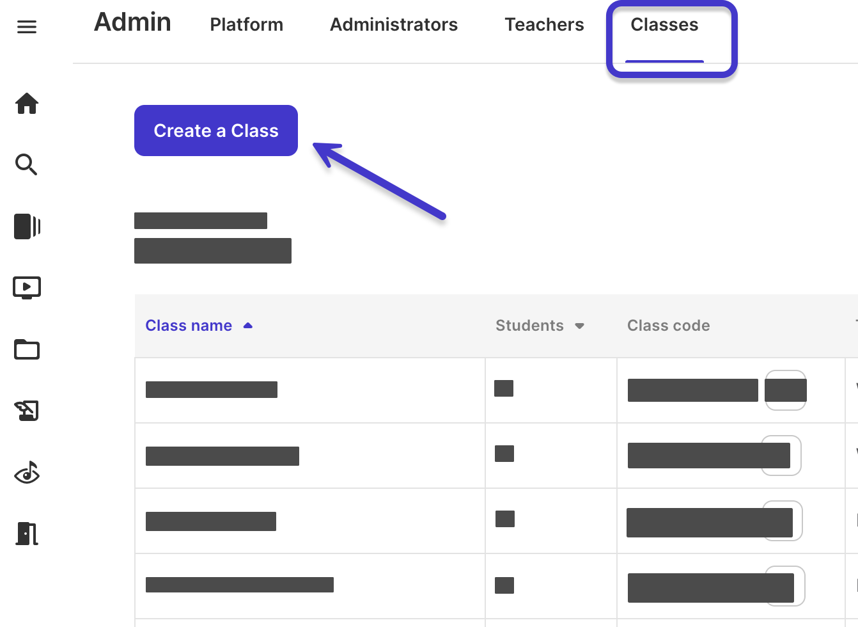Click the fourth row class name
858x627 pixels.
(240, 585)
